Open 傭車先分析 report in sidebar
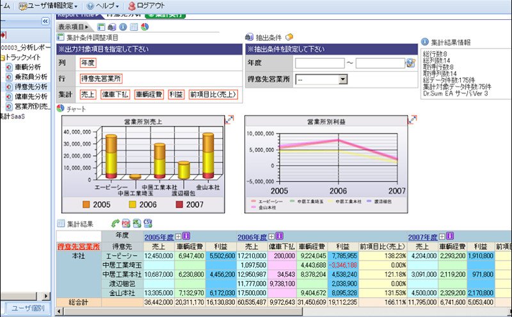Image resolution: width=512 pixels, height=317 pixels. [31, 97]
